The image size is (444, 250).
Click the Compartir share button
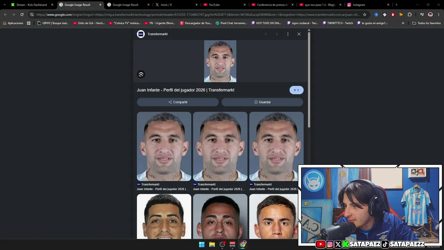(178, 102)
